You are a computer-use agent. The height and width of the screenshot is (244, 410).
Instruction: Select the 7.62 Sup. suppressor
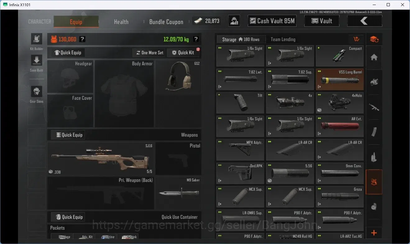coord(290,79)
